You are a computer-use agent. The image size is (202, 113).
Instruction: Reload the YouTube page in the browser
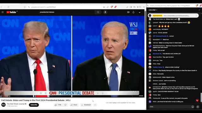click(9, 7)
